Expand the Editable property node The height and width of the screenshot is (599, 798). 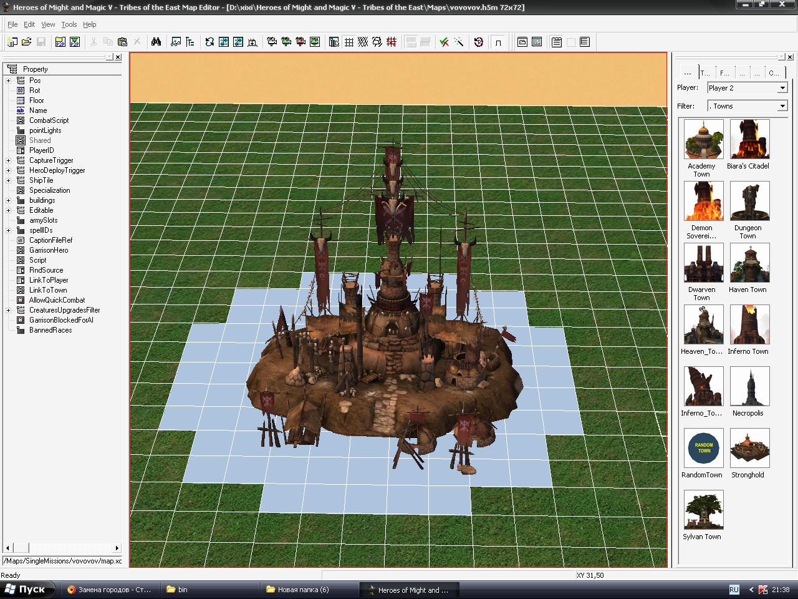8,210
